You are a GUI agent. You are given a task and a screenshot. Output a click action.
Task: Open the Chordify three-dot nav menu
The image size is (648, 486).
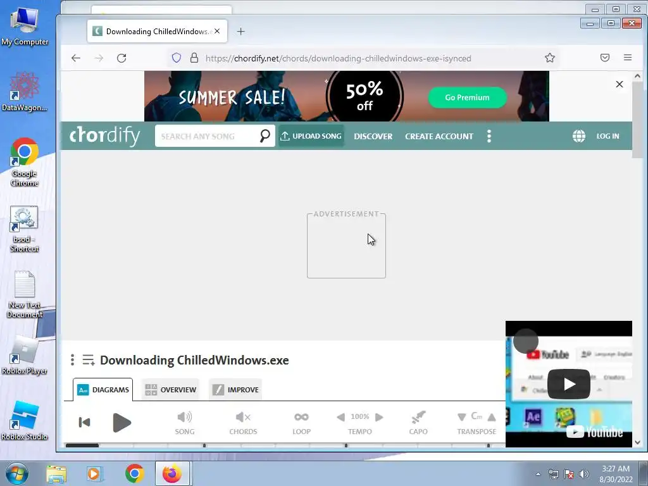[489, 136]
